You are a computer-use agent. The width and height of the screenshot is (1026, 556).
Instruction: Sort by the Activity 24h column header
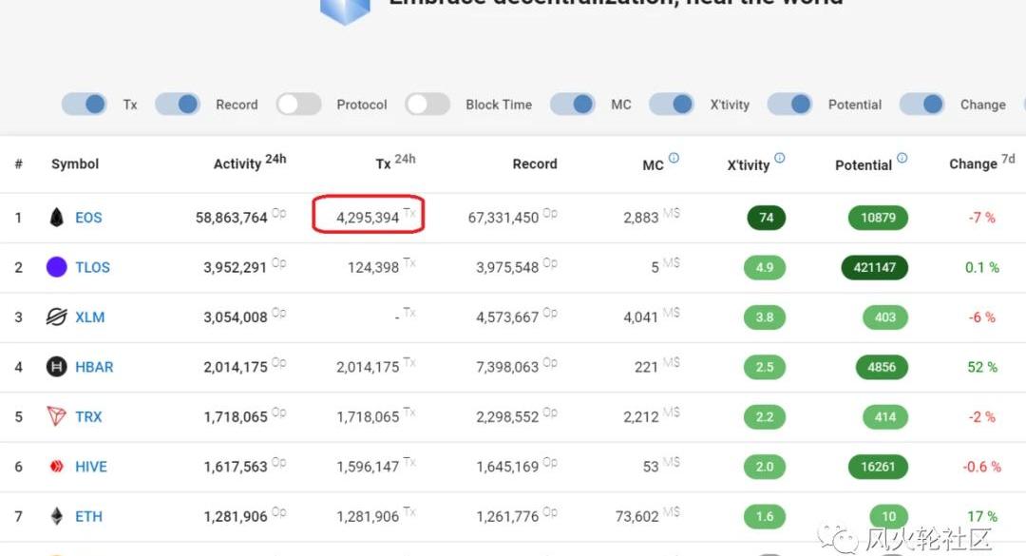click(x=250, y=163)
